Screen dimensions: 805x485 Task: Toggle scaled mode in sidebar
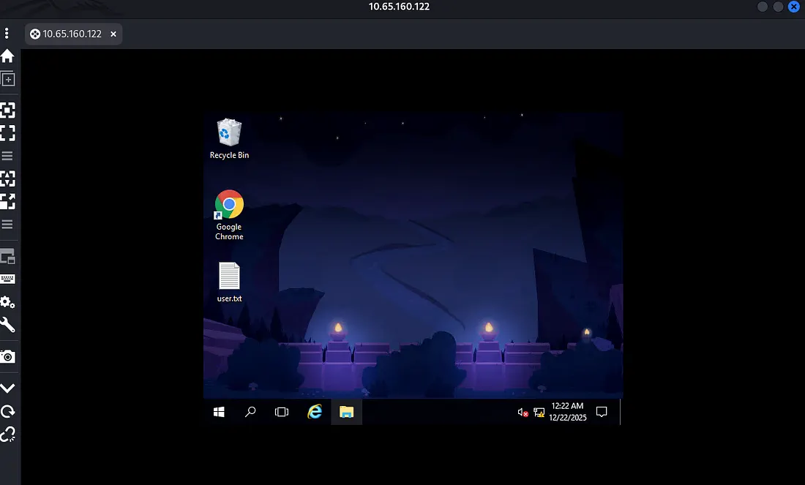click(x=7, y=201)
